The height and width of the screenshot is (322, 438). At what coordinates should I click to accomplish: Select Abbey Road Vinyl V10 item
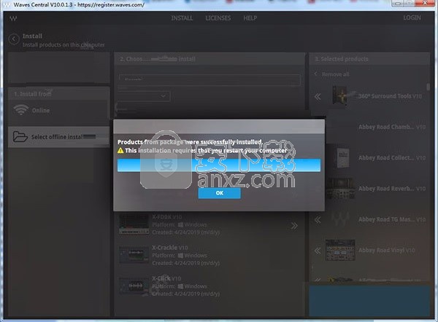point(387,251)
